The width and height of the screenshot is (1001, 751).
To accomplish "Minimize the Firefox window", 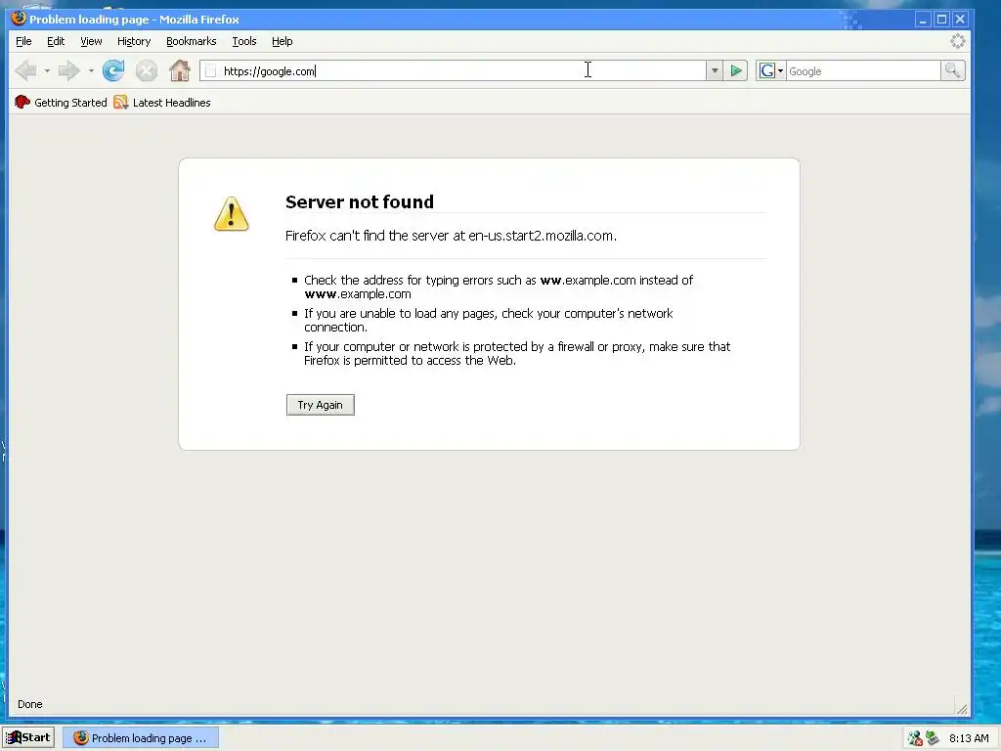I will [x=923, y=20].
